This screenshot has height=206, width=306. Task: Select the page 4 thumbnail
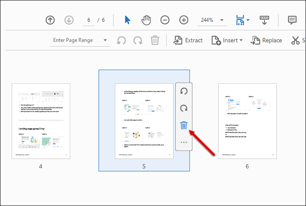41,121
